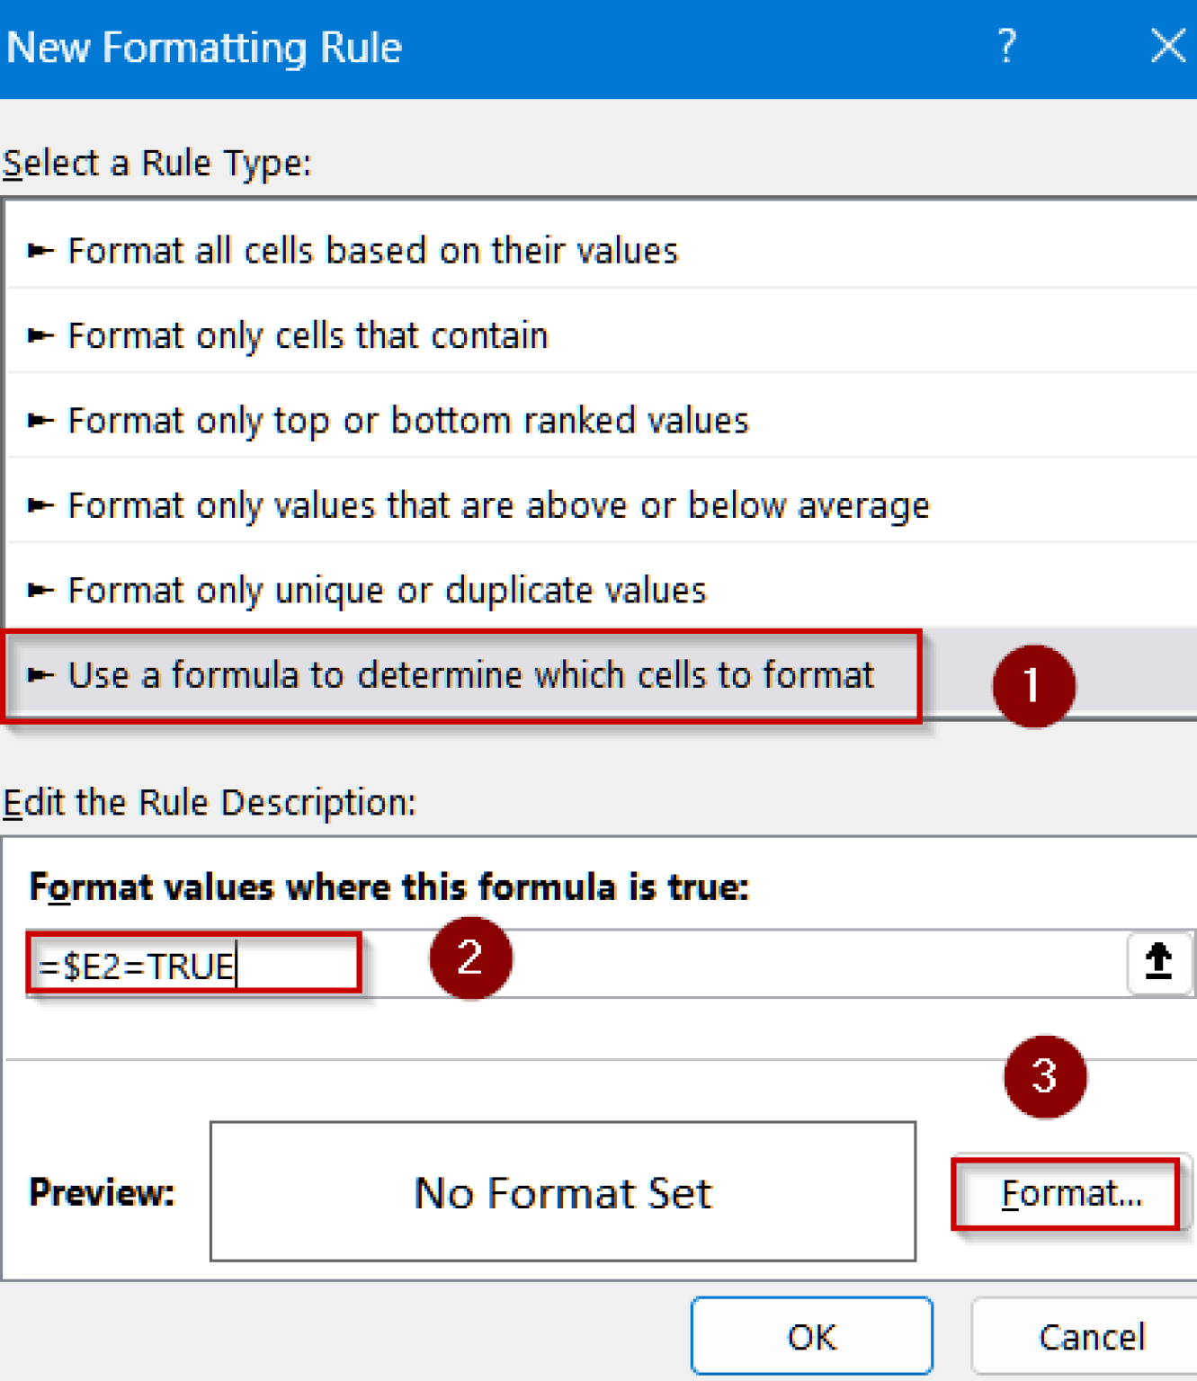This screenshot has width=1197, height=1381.
Task: Click arrow bullet beside unique or duplicate rule
Action: tap(40, 591)
